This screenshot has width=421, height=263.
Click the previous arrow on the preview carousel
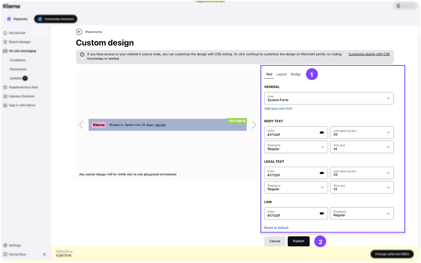tap(81, 125)
